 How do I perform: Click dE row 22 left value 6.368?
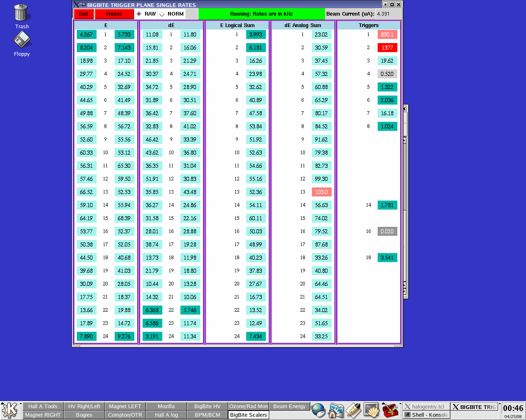(152, 310)
